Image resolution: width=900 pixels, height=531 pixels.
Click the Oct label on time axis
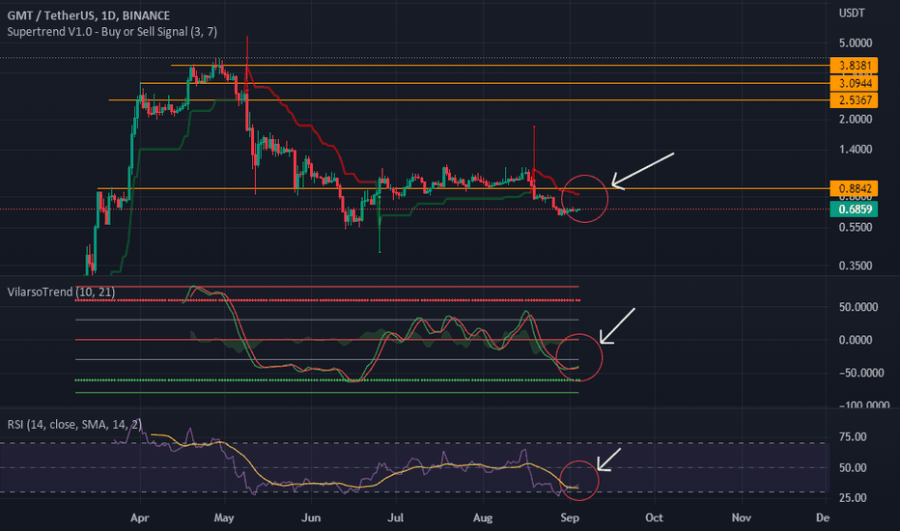tap(654, 517)
